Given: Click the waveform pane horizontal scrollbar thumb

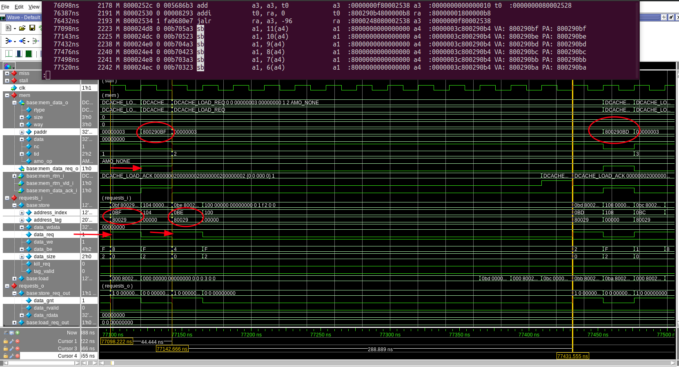Looking at the screenshot, I should point(112,363).
